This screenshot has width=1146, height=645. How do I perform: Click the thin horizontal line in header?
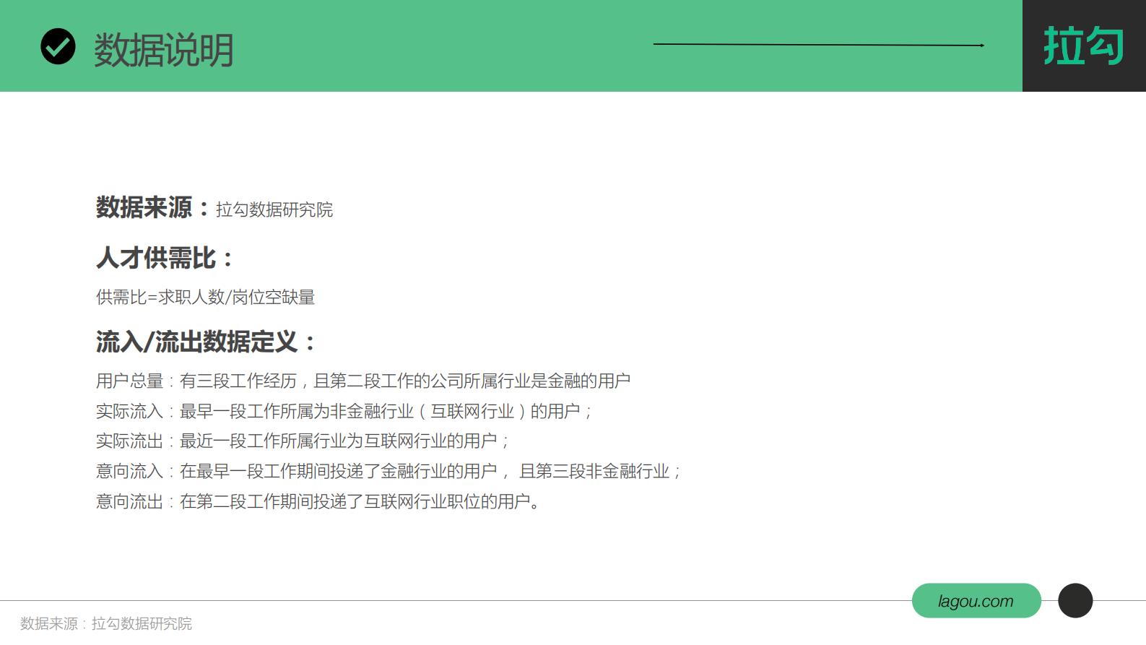tap(816, 45)
